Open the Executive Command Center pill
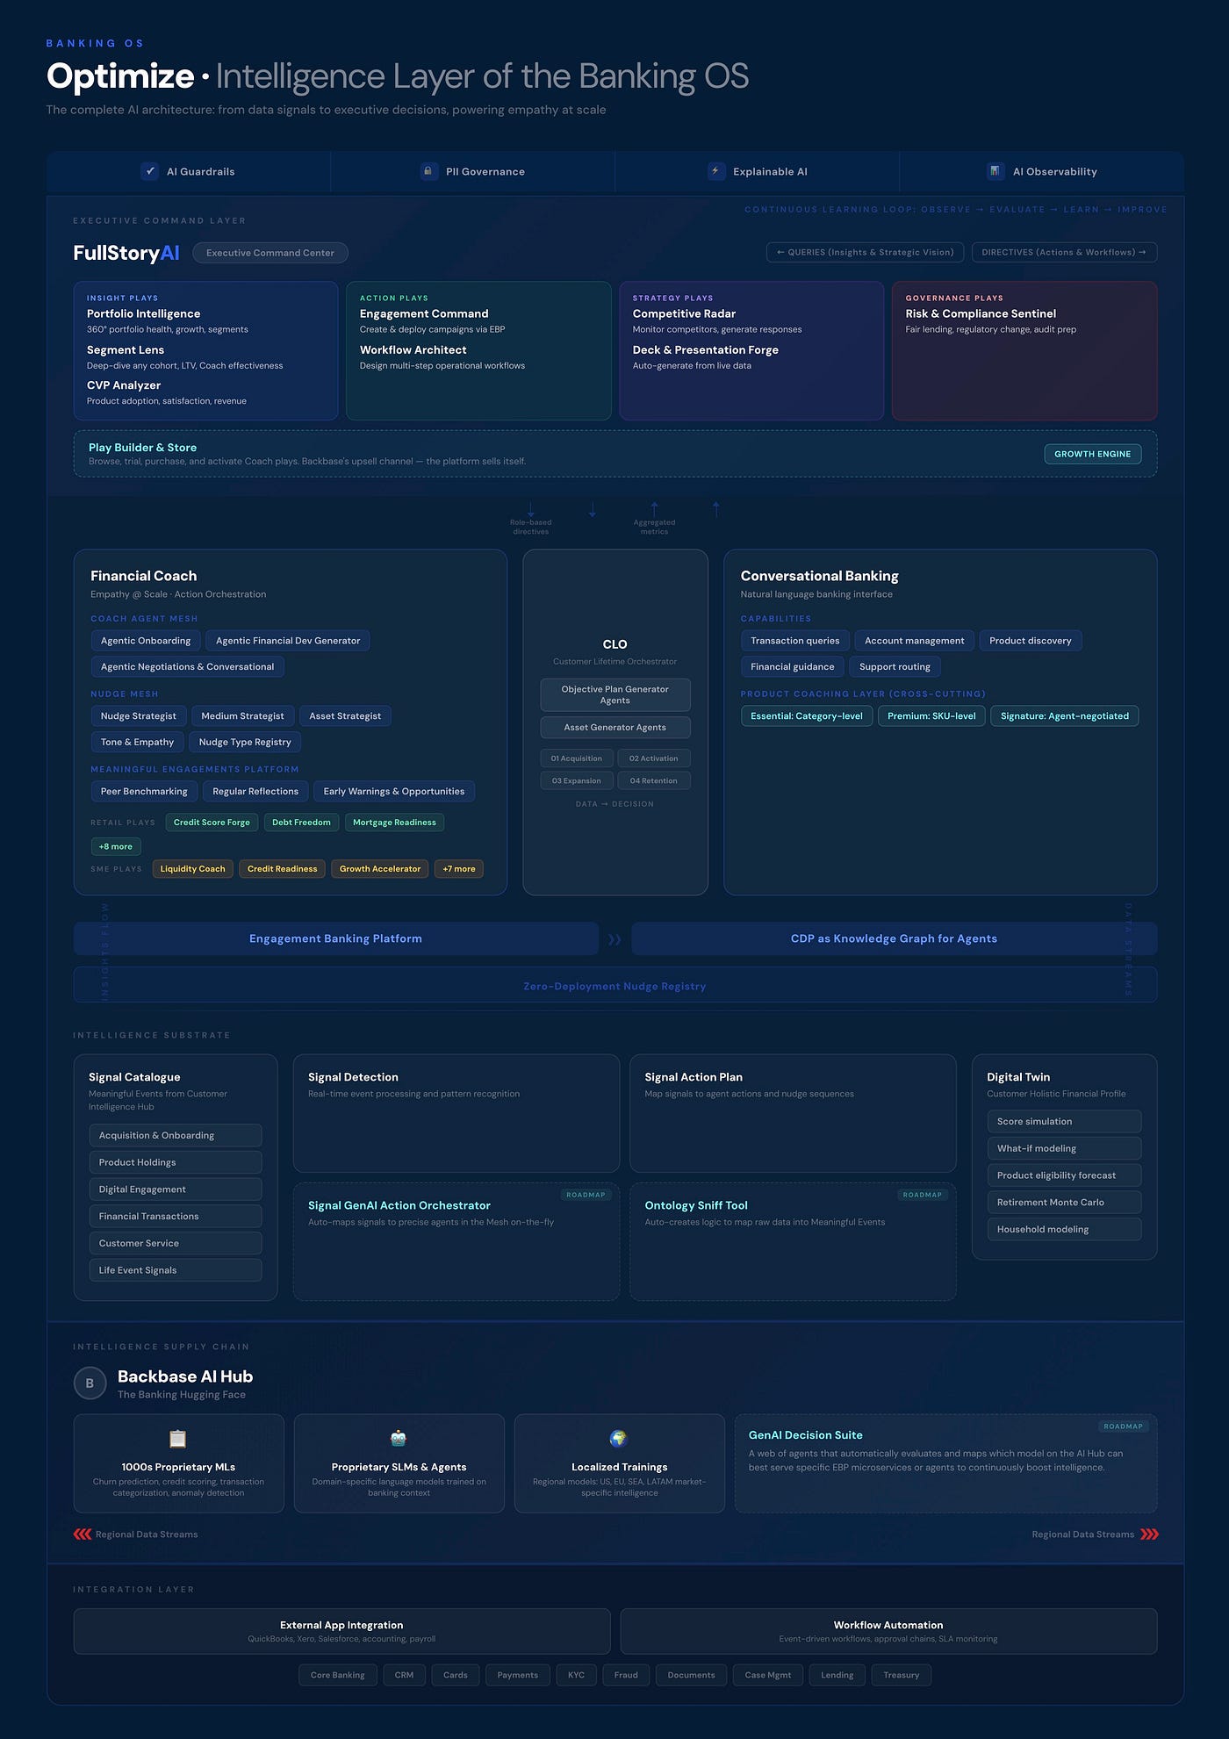This screenshot has width=1229, height=1739. [x=270, y=253]
